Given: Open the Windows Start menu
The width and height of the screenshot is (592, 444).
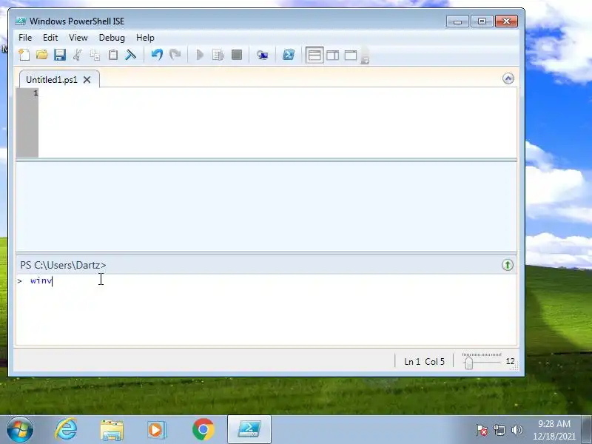Looking at the screenshot, I should 20,430.
